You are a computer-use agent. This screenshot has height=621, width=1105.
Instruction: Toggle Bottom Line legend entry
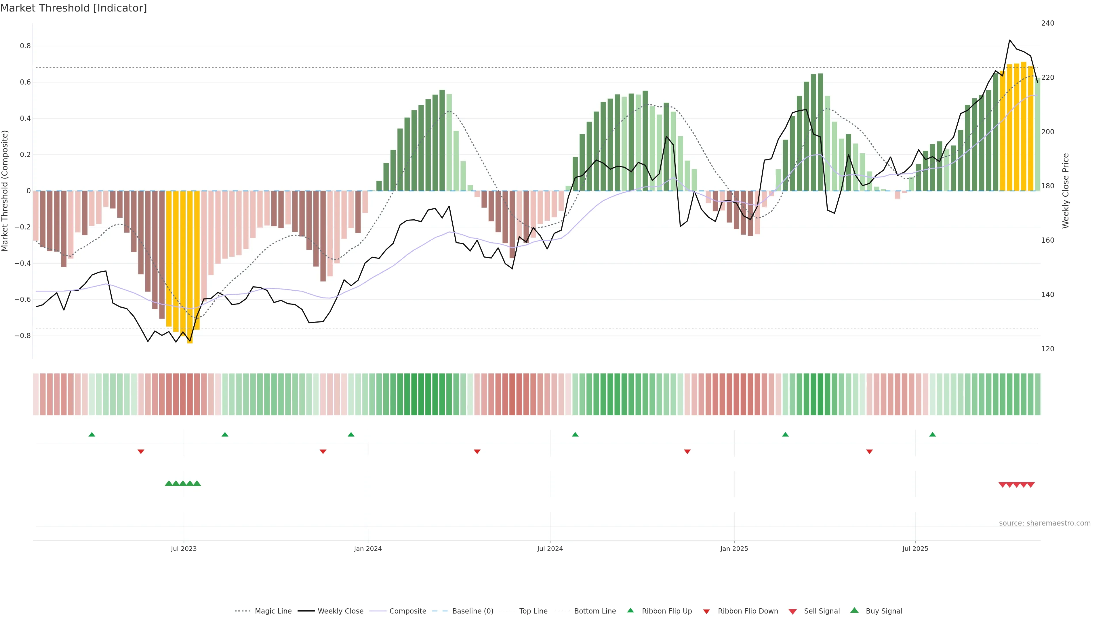(595, 611)
